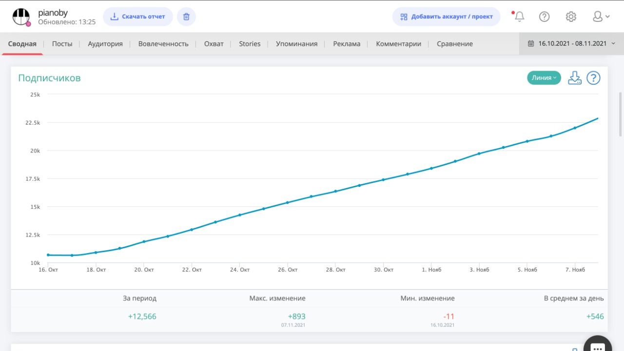Image resolution: width=624 pixels, height=351 pixels.
Task: Click the 17.5k y-axis label
Action: point(33,179)
